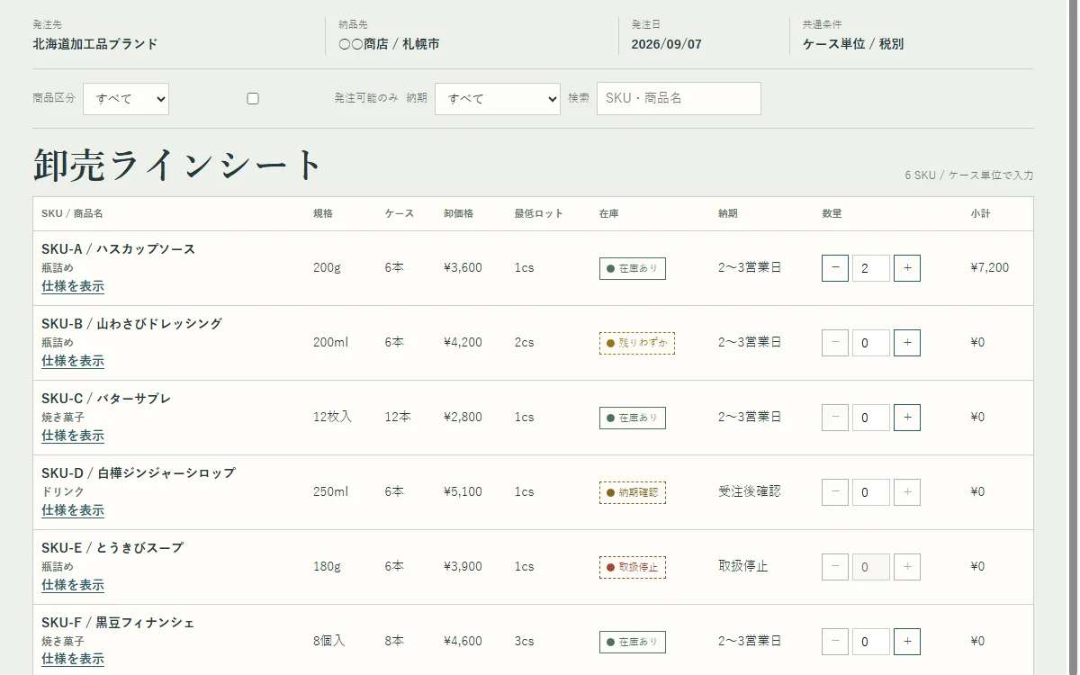The image size is (1080, 675).
Task: Open the 納期 filter dropdown
Action: [498, 99]
